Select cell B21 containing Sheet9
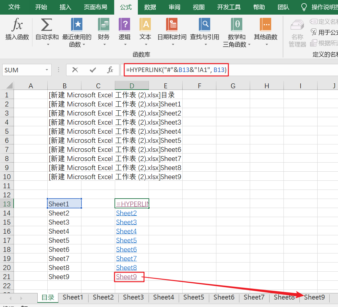 [64, 276]
